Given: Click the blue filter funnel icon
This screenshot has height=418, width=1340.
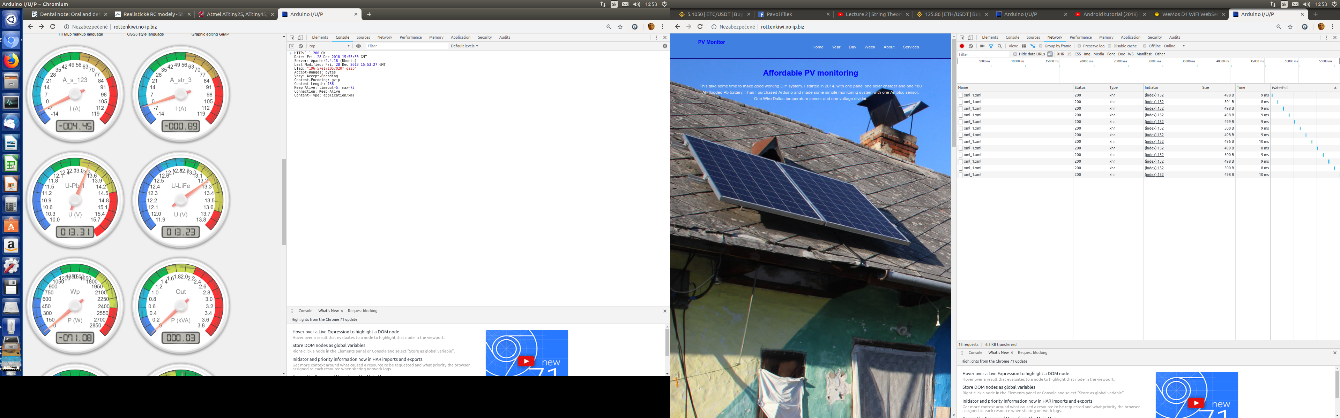Looking at the screenshot, I should [991, 46].
